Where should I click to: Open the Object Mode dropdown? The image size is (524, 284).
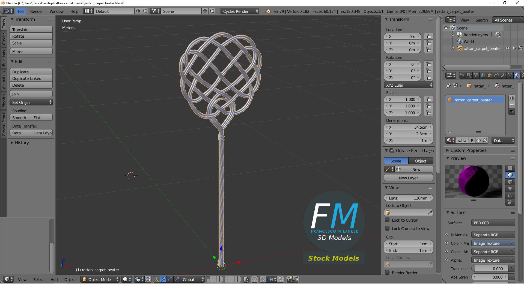click(x=100, y=279)
